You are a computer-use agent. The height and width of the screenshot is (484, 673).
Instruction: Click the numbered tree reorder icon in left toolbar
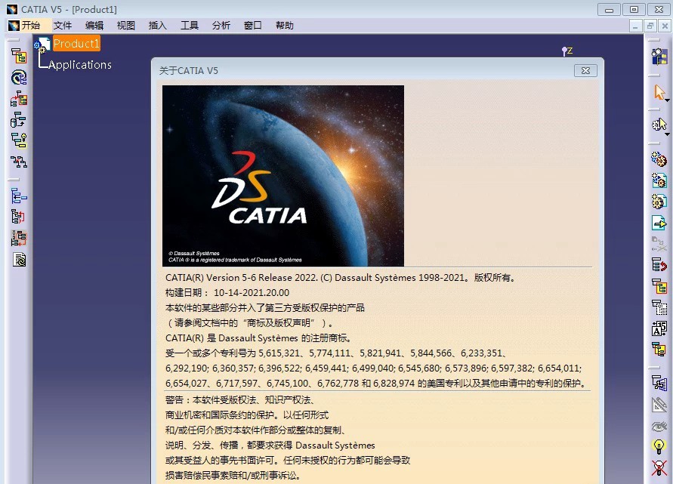[x=18, y=238]
